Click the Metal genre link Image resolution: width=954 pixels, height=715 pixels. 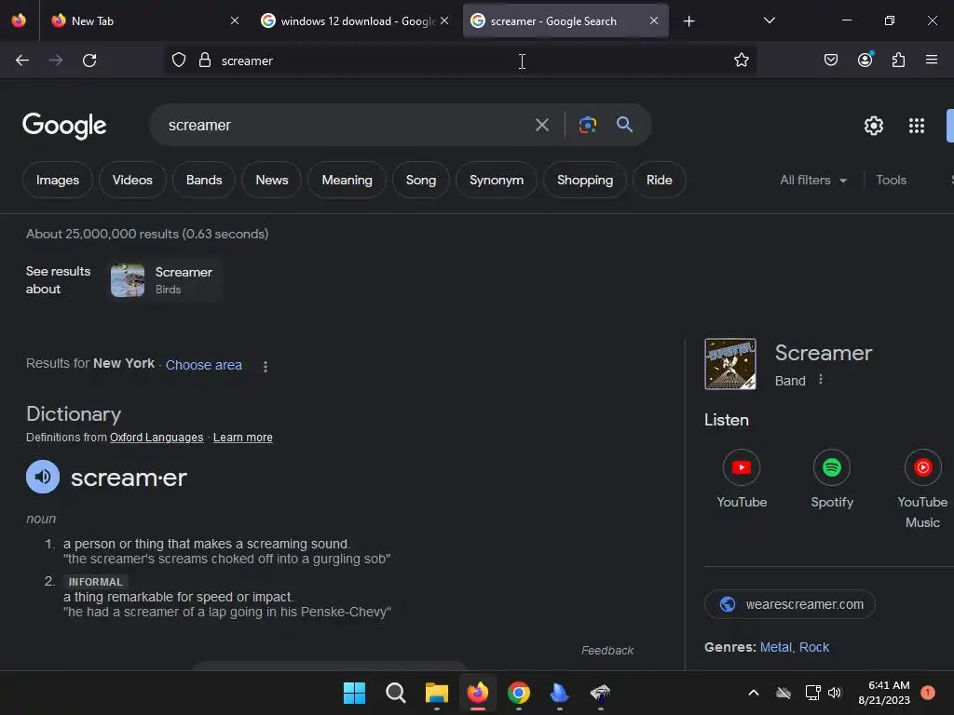(x=775, y=647)
